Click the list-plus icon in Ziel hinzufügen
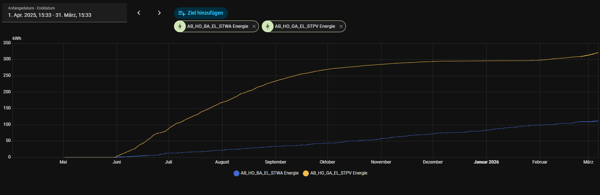Screen dimensions: 600x195 pyautogui.click(x=181, y=13)
